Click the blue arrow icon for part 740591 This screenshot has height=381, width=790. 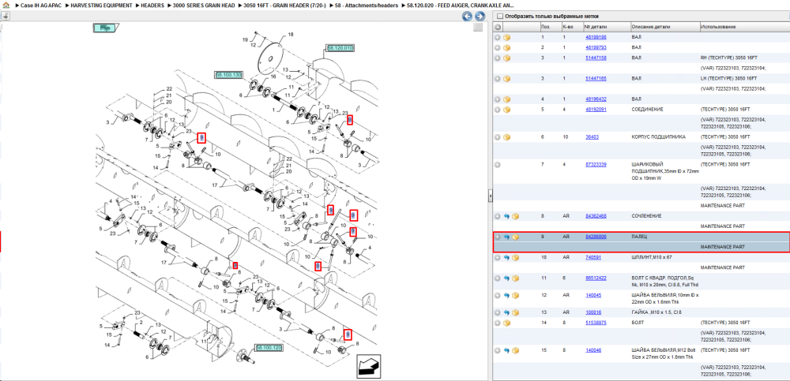point(506,257)
